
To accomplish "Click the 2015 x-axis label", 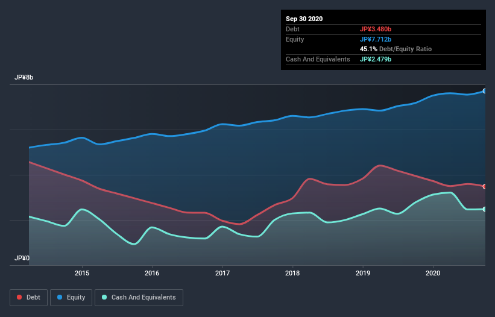I will pos(82,273).
